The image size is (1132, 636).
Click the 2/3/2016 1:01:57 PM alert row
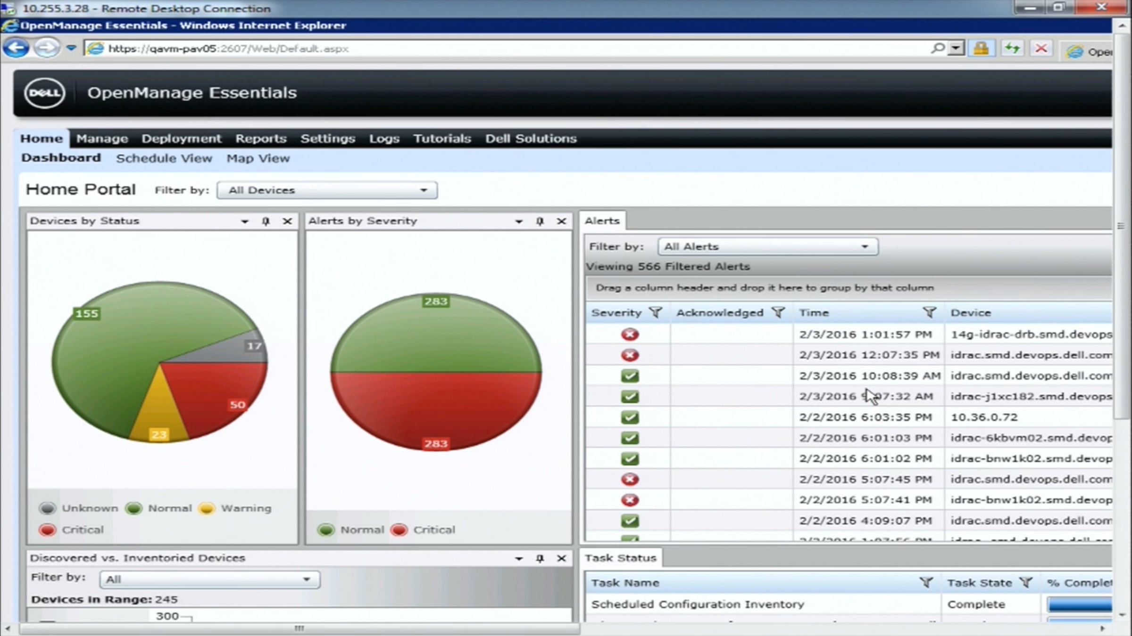pyautogui.click(x=865, y=334)
